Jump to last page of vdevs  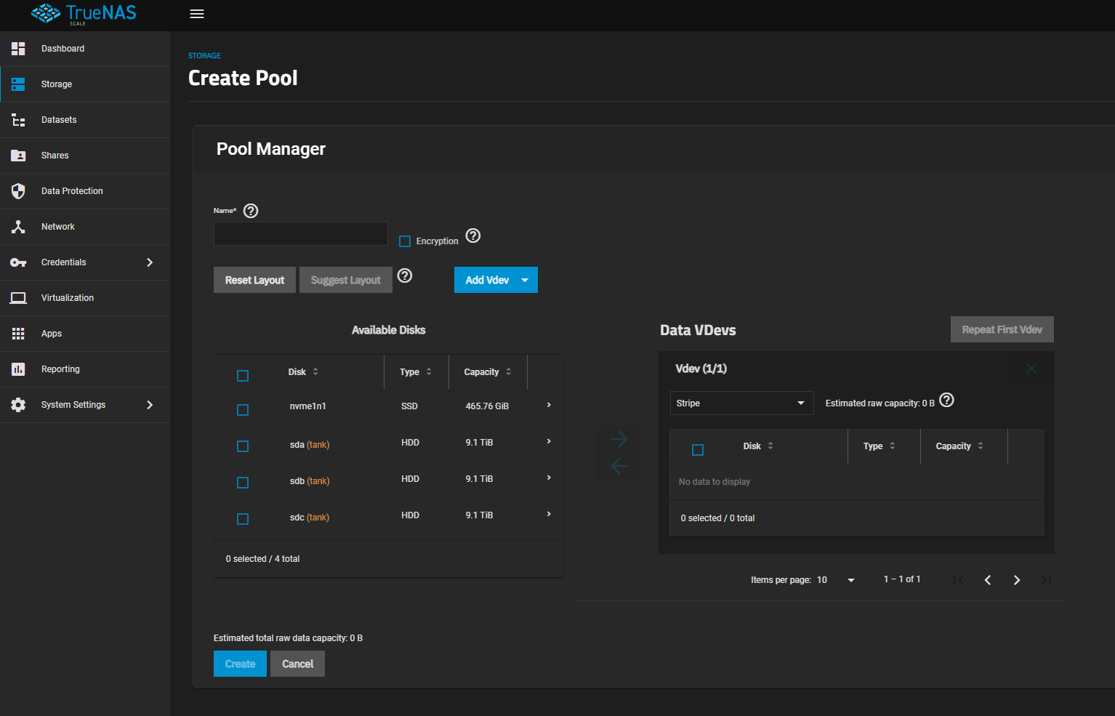pos(1046,580)
